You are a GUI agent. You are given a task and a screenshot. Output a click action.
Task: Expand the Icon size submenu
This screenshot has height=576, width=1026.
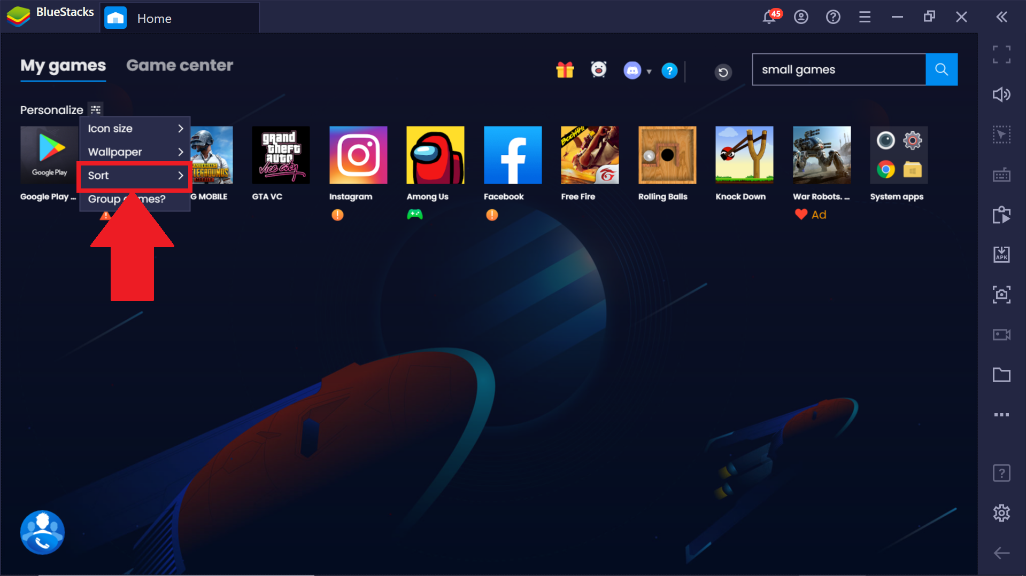tap(135, 129)
